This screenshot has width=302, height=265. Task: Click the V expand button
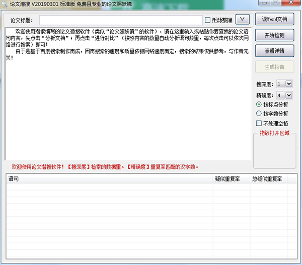(x=242, y=19)
